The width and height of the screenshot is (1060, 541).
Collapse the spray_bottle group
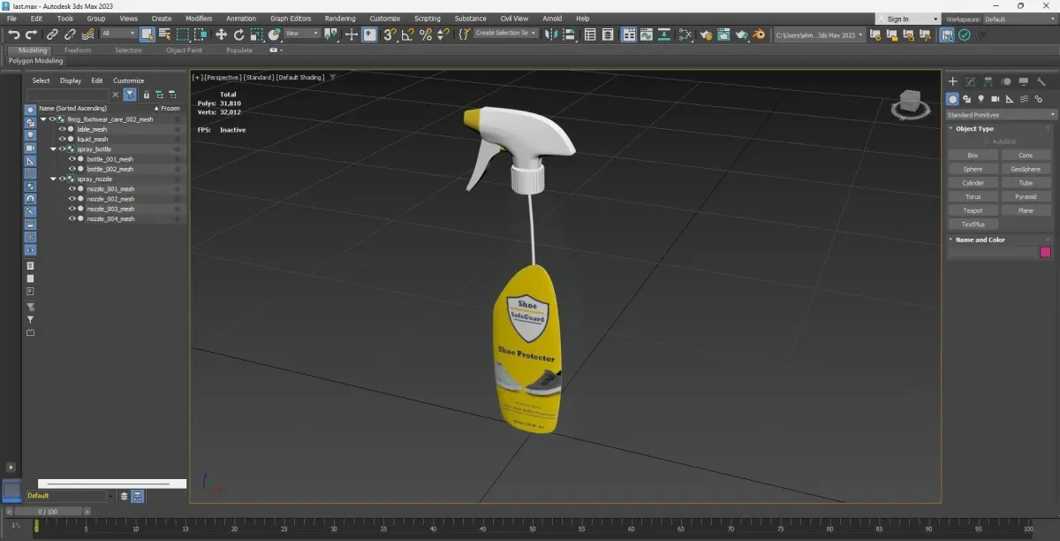coord(53,149)
